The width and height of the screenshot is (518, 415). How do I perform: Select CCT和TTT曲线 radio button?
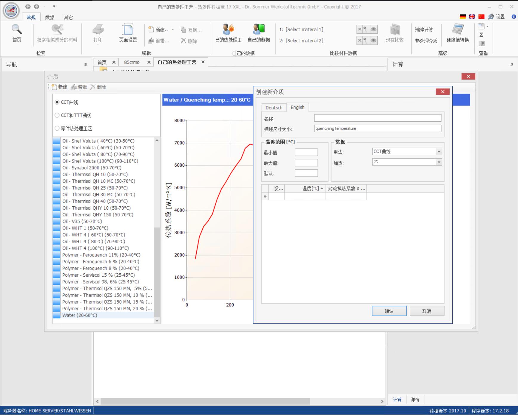pyautogui.click(x=57, y=115)
